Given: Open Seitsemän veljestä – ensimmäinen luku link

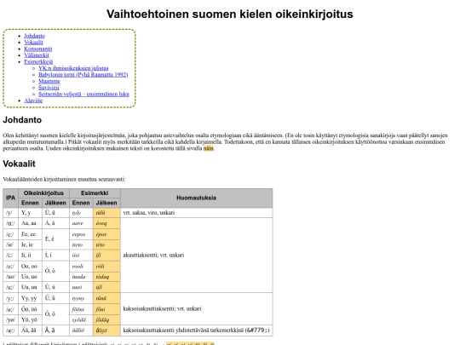Looking at the screenshot, I should click(83, 94).
